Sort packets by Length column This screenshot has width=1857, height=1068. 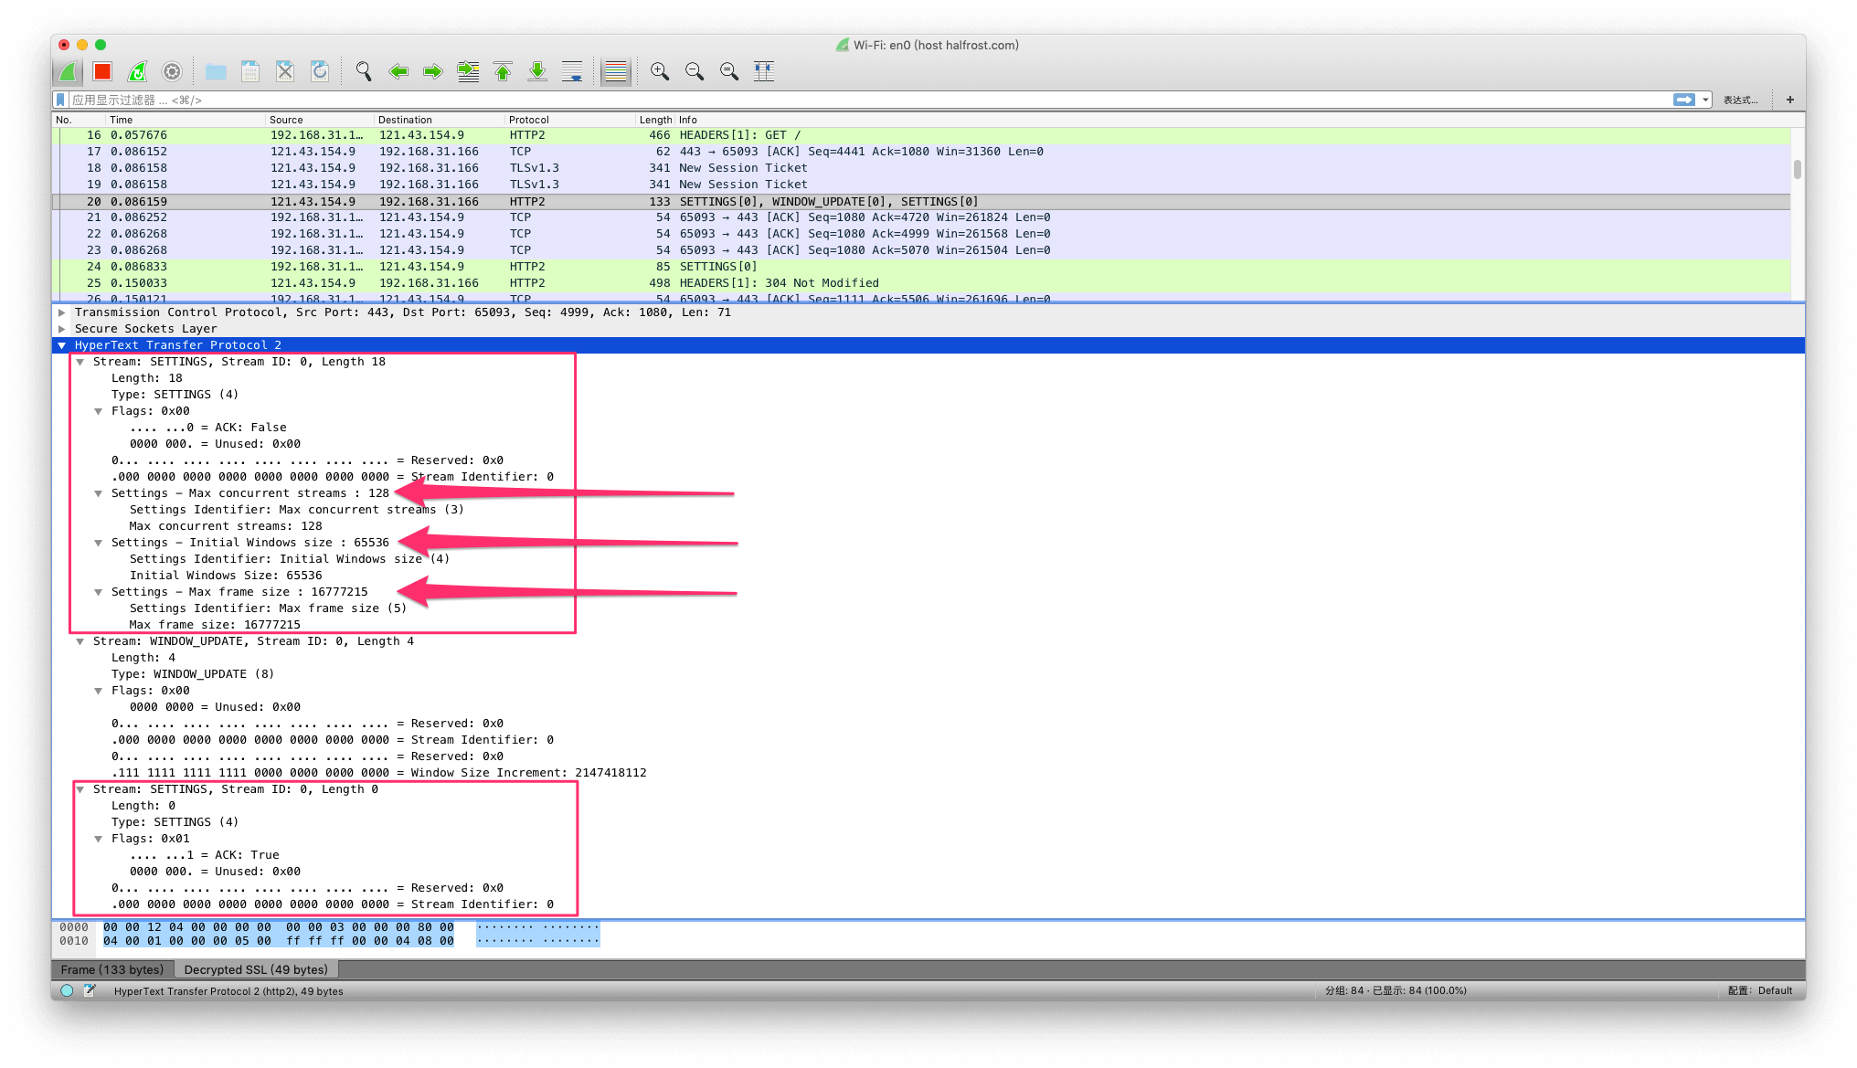(655, 120)
